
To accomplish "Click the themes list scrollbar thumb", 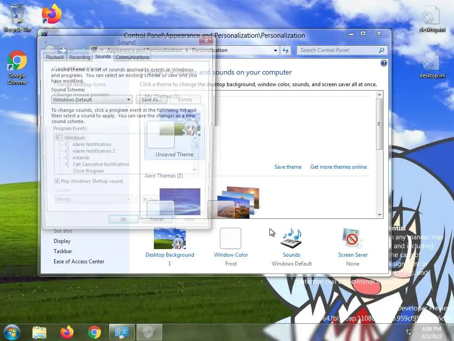I will click(380, 124).
